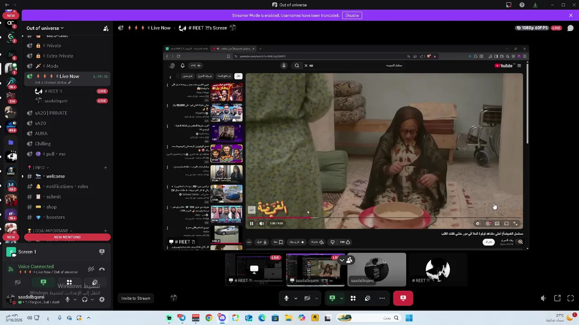This screenshot has height=325, width=579.
Task: Disconnect from voice via phone icon
Action: [102, 269]
